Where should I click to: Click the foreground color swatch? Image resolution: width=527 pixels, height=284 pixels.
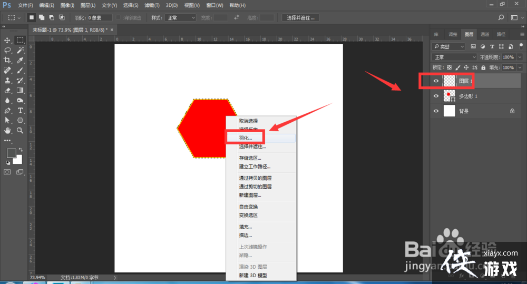[11, 153]
